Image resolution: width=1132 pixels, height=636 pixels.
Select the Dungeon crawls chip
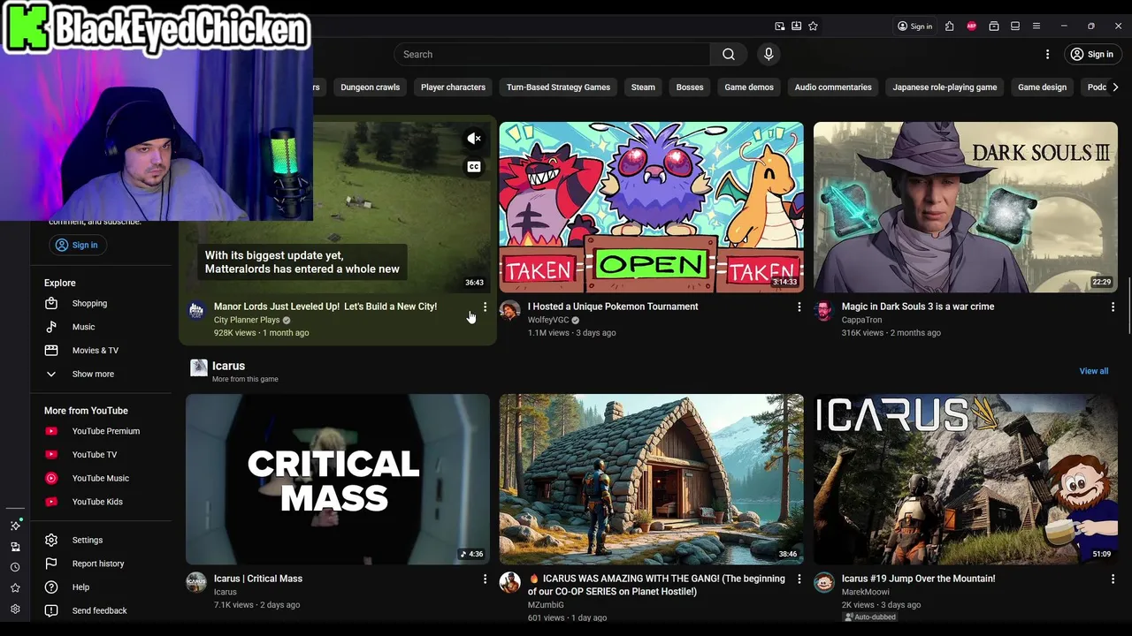370,87
